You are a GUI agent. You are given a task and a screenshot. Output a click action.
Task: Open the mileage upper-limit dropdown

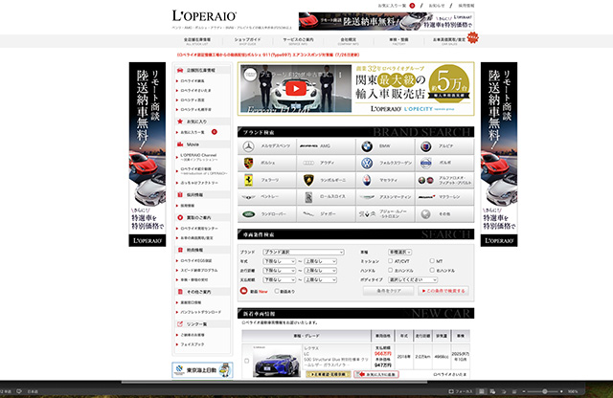click(320, 271)
